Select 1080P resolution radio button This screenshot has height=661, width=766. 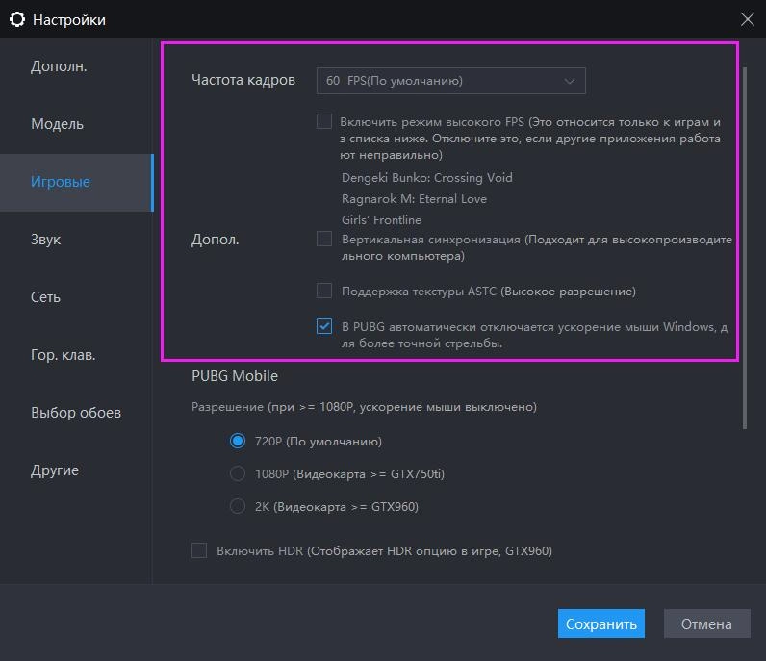(238, 473)
